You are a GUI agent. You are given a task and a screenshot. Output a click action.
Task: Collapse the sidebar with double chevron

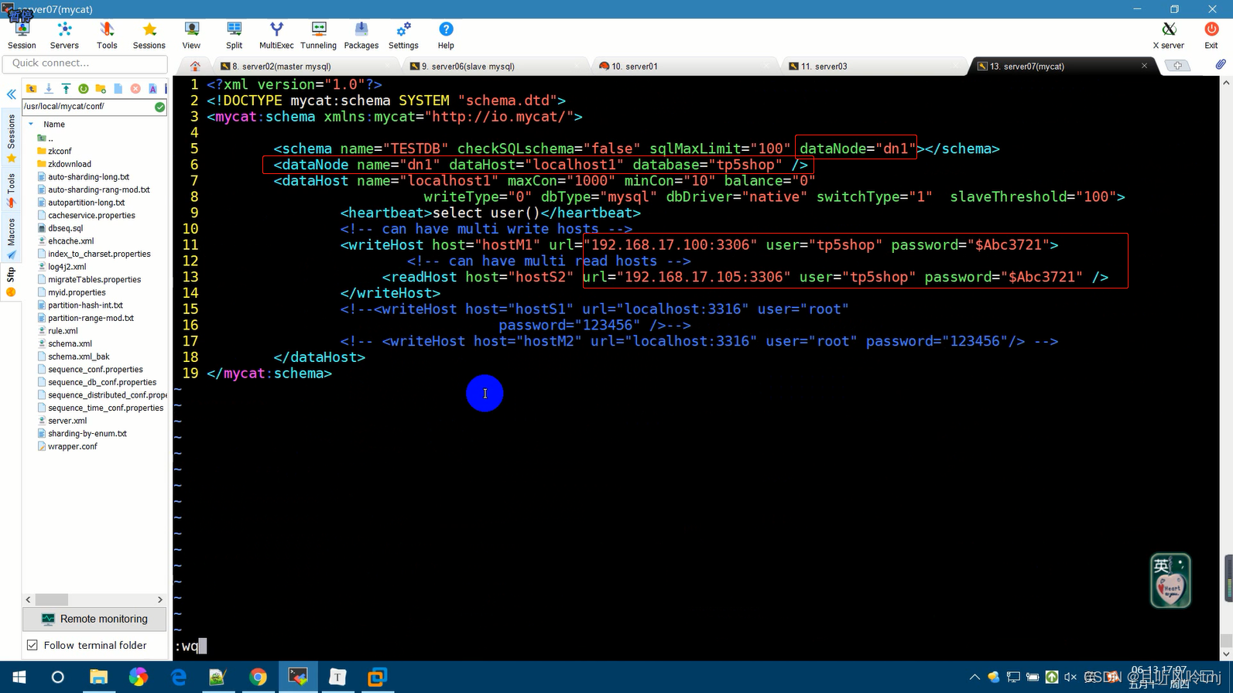click(11, 94)
